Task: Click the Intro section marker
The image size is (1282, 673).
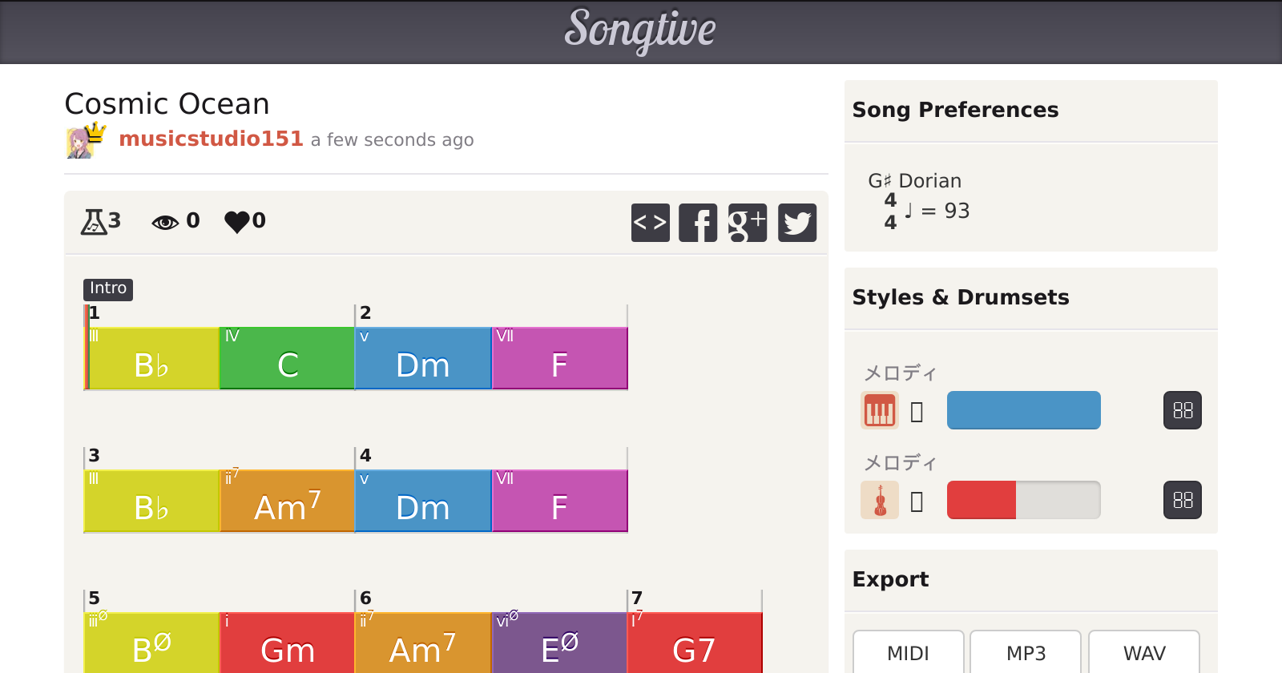Action: [x=108, y=288]
